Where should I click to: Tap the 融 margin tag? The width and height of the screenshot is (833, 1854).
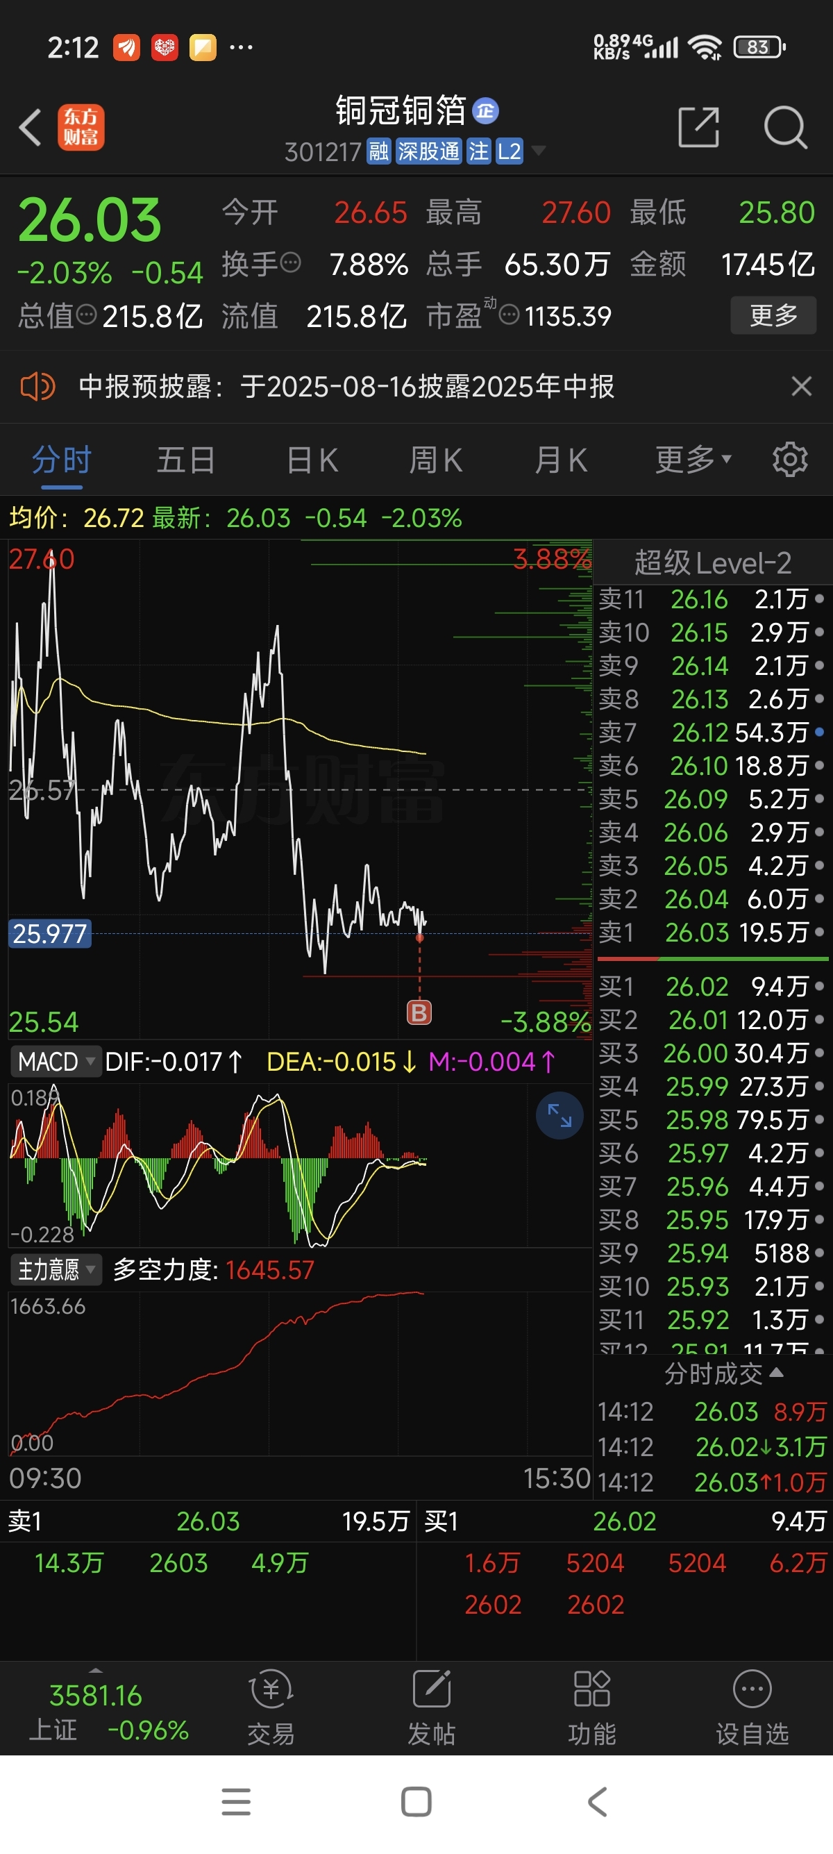pos(378,151)
